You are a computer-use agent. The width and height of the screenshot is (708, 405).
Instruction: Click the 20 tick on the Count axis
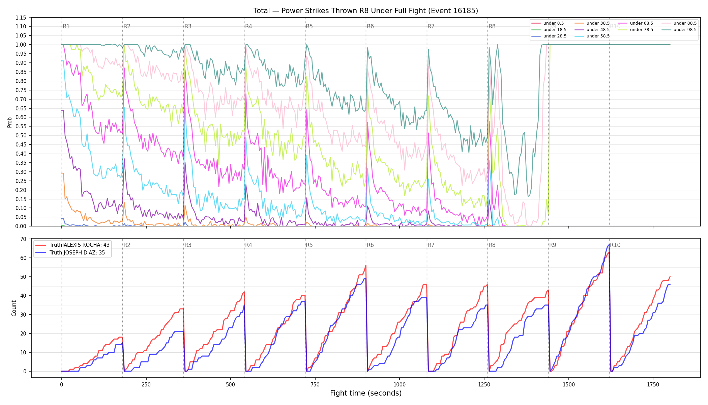(24, 333)
